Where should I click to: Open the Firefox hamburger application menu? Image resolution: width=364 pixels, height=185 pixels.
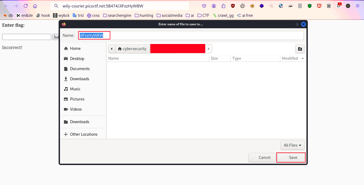click(x=358, y=6)
